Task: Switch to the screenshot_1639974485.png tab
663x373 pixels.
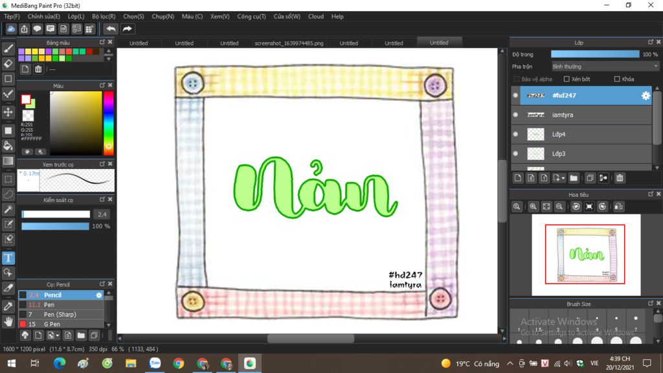Action: (x=289, y=43)
